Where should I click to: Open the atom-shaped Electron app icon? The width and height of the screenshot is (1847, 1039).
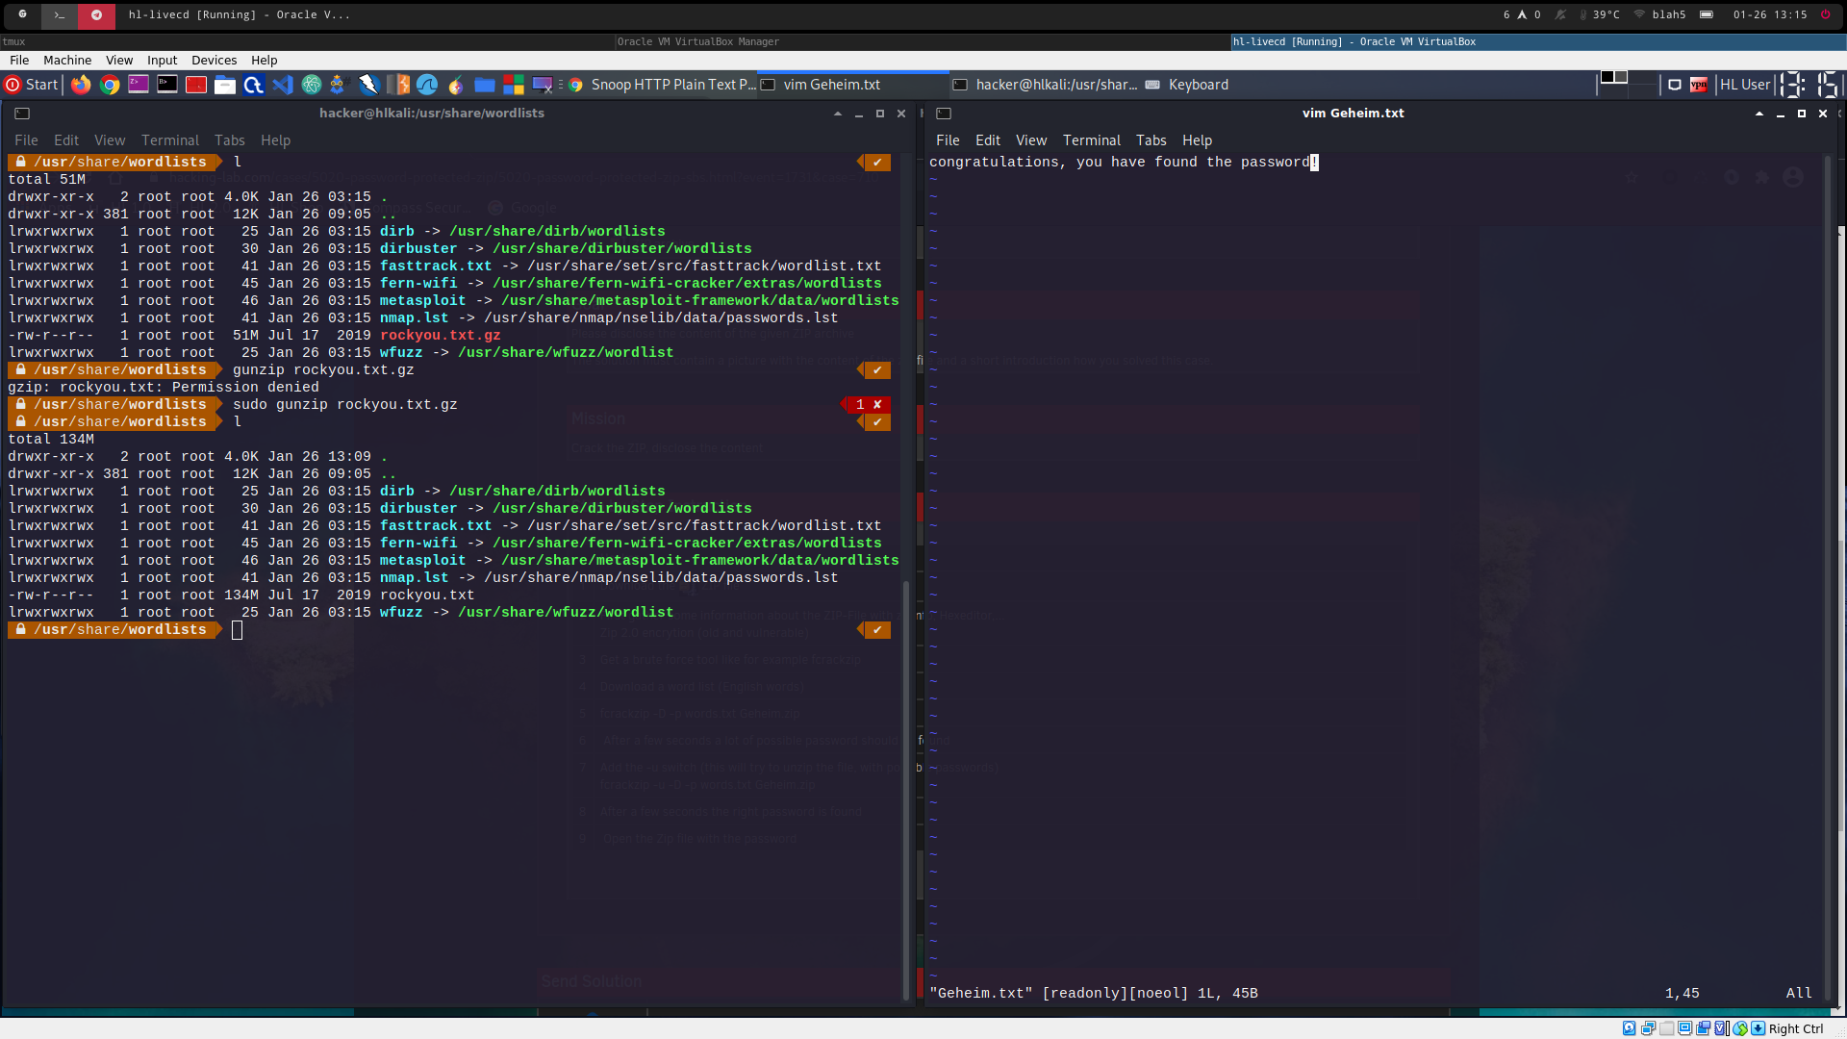coord(312,85)
